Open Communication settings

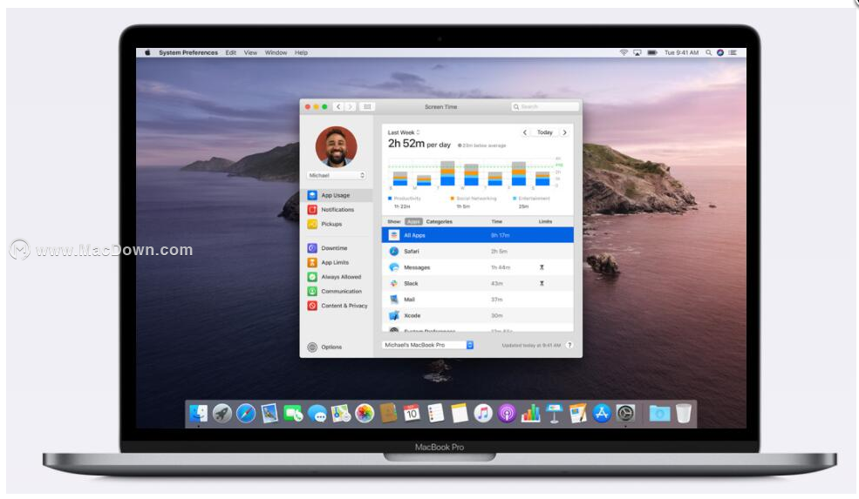pyautogui.click(x=336, y=291)
